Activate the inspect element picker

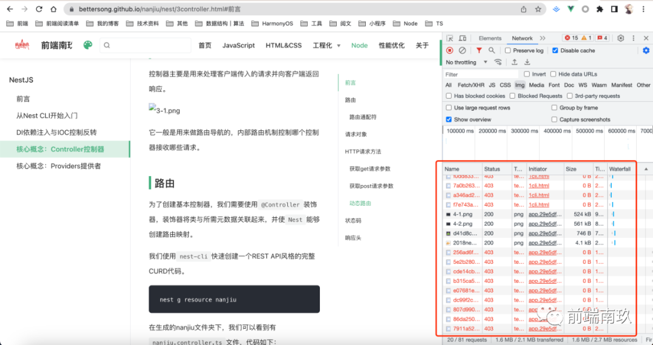click(x=450, y=38)
